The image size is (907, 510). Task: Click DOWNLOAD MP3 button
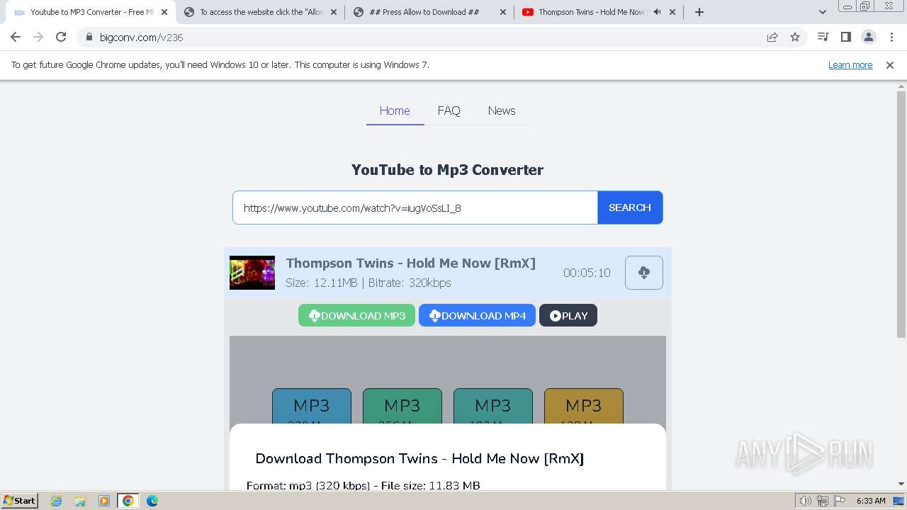coord(356,315)
